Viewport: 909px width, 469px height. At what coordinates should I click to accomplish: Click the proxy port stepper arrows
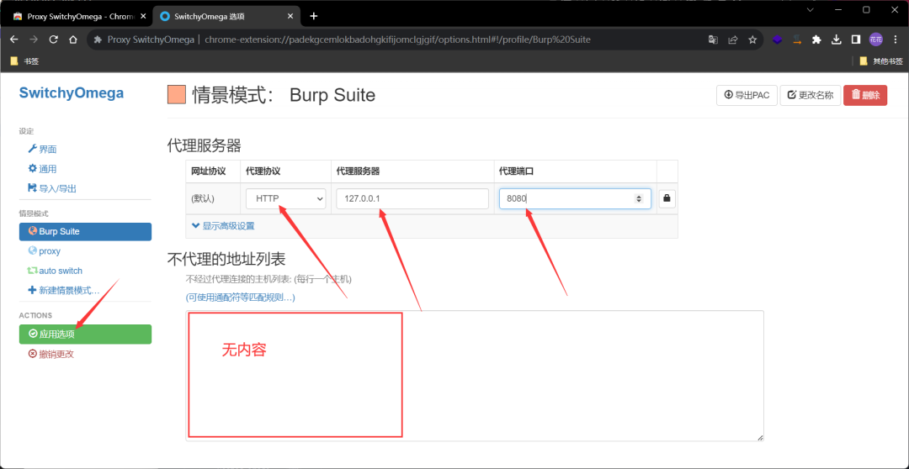(x=639, y=199)
